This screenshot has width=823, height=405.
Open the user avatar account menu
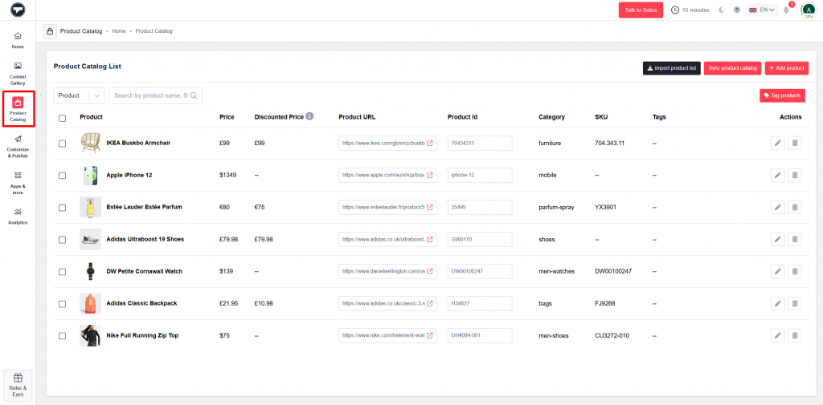808,10
